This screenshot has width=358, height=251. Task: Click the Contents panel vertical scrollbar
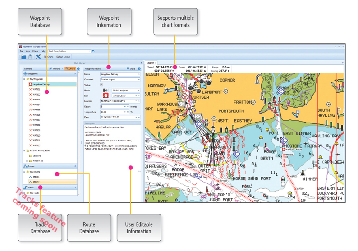click(x=79, y=133)
